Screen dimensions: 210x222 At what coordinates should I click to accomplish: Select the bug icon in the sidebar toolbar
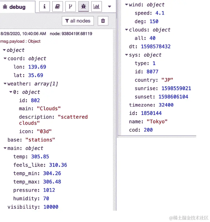[83, 6]
